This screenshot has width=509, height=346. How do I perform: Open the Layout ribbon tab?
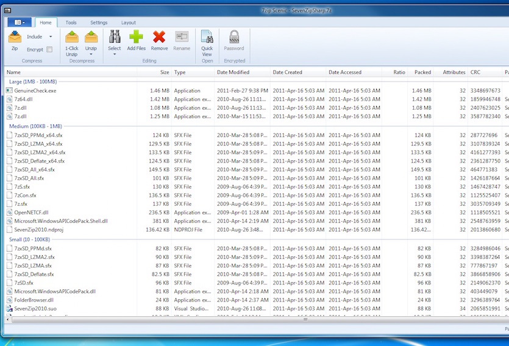(129, 23)
